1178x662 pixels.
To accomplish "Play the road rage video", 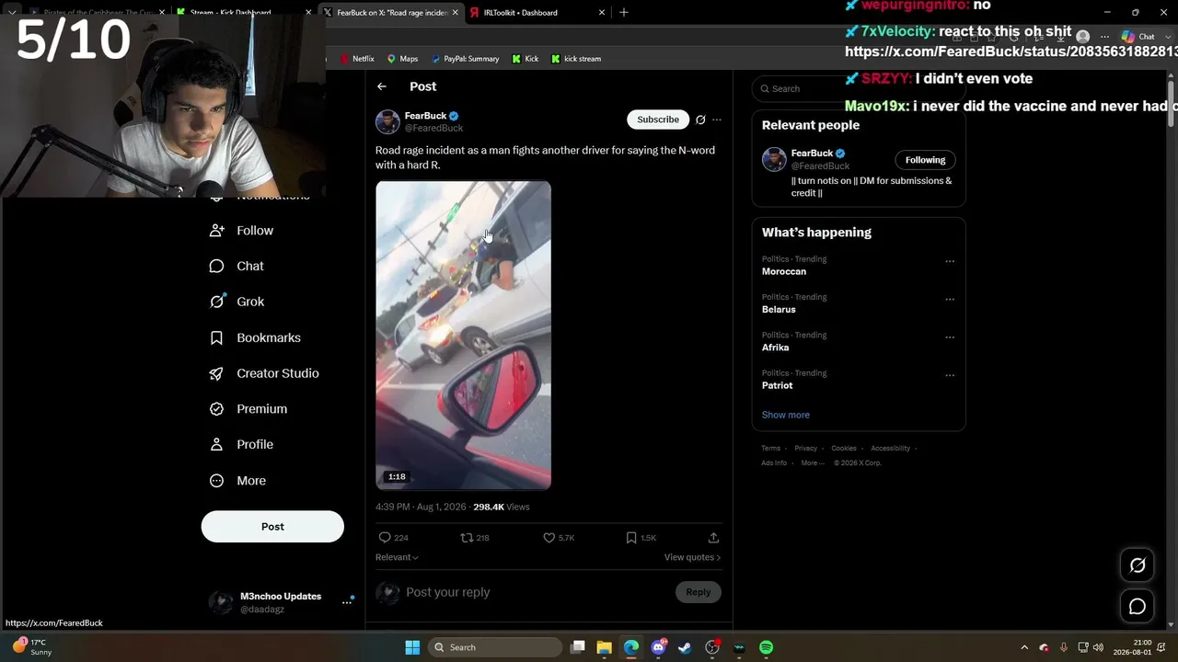I will [463, 336].
